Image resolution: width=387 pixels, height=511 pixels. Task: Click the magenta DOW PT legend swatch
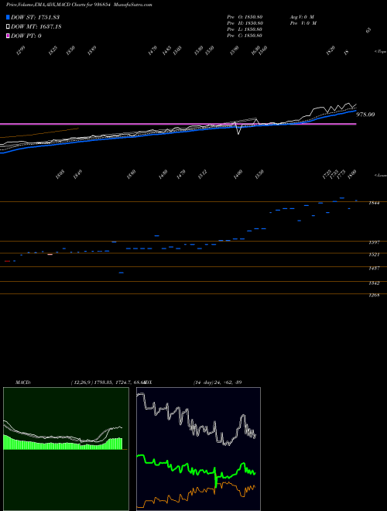(8, 36)
